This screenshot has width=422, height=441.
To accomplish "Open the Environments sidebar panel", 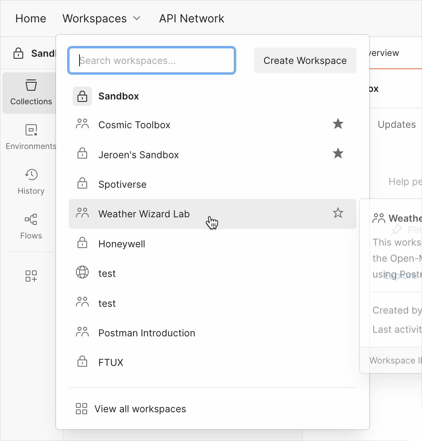I will click(31, 137).
